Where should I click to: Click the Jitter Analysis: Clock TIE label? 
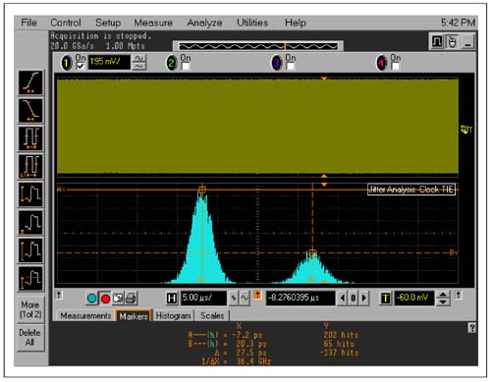click(x=411, y=190)
